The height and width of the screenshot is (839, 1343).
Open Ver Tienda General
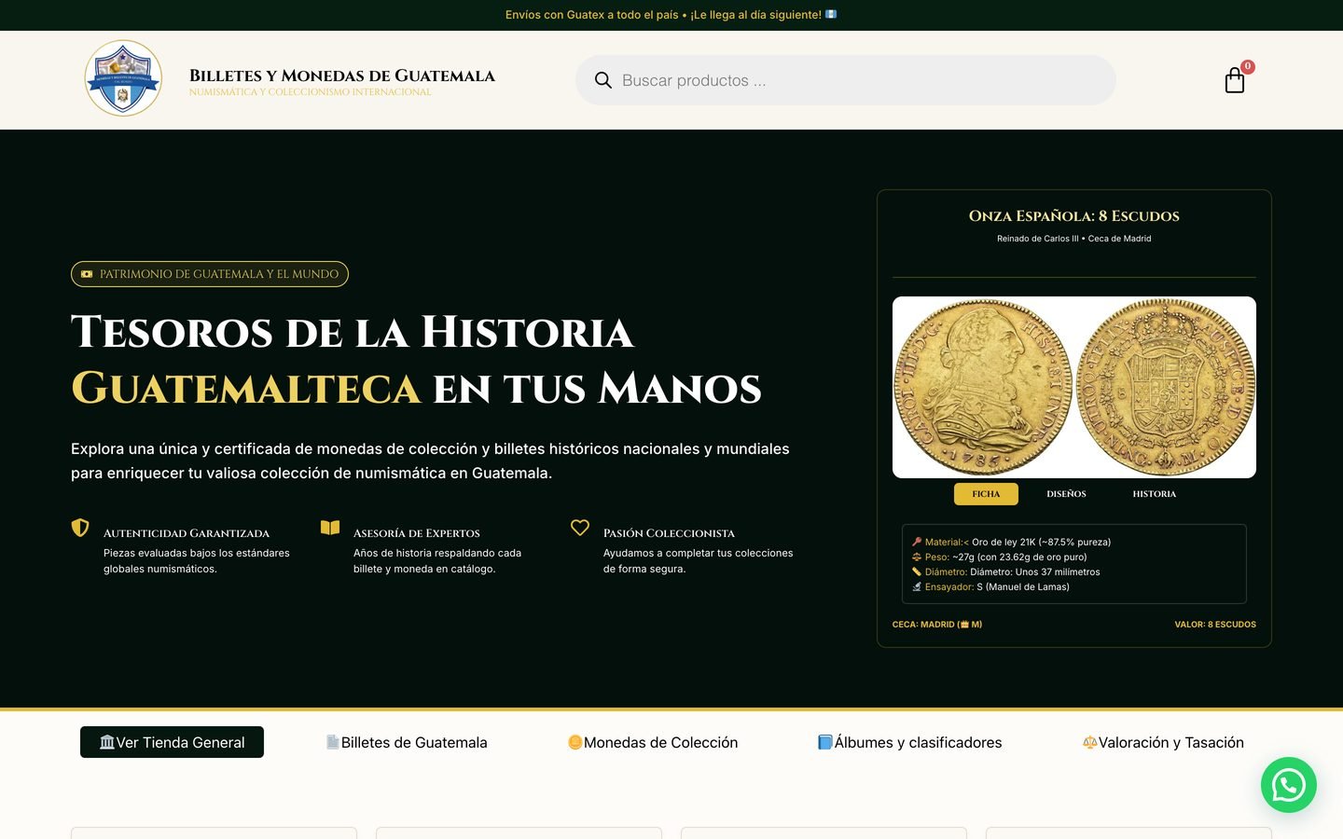pyautogui.click(x=172, y=742)
